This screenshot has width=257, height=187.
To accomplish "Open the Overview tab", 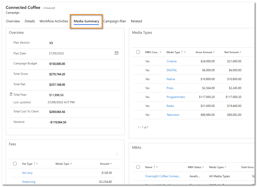I will (13, 21).
